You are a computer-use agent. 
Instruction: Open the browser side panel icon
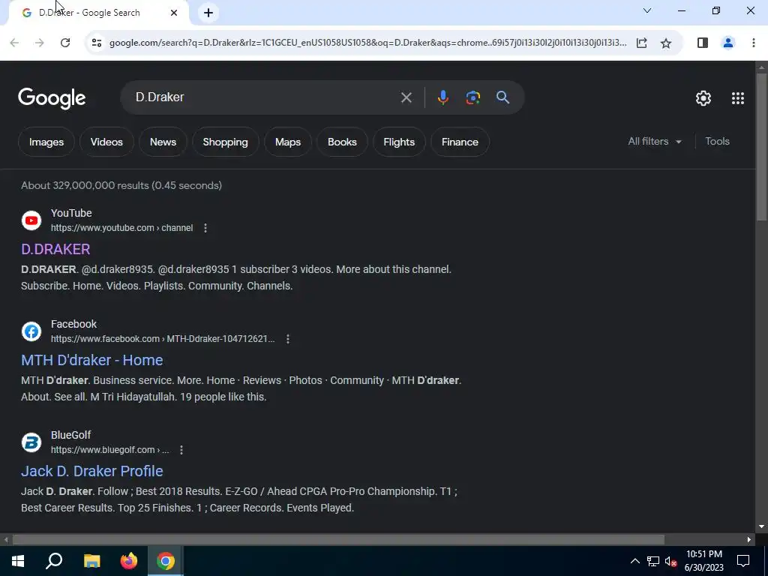702,43
